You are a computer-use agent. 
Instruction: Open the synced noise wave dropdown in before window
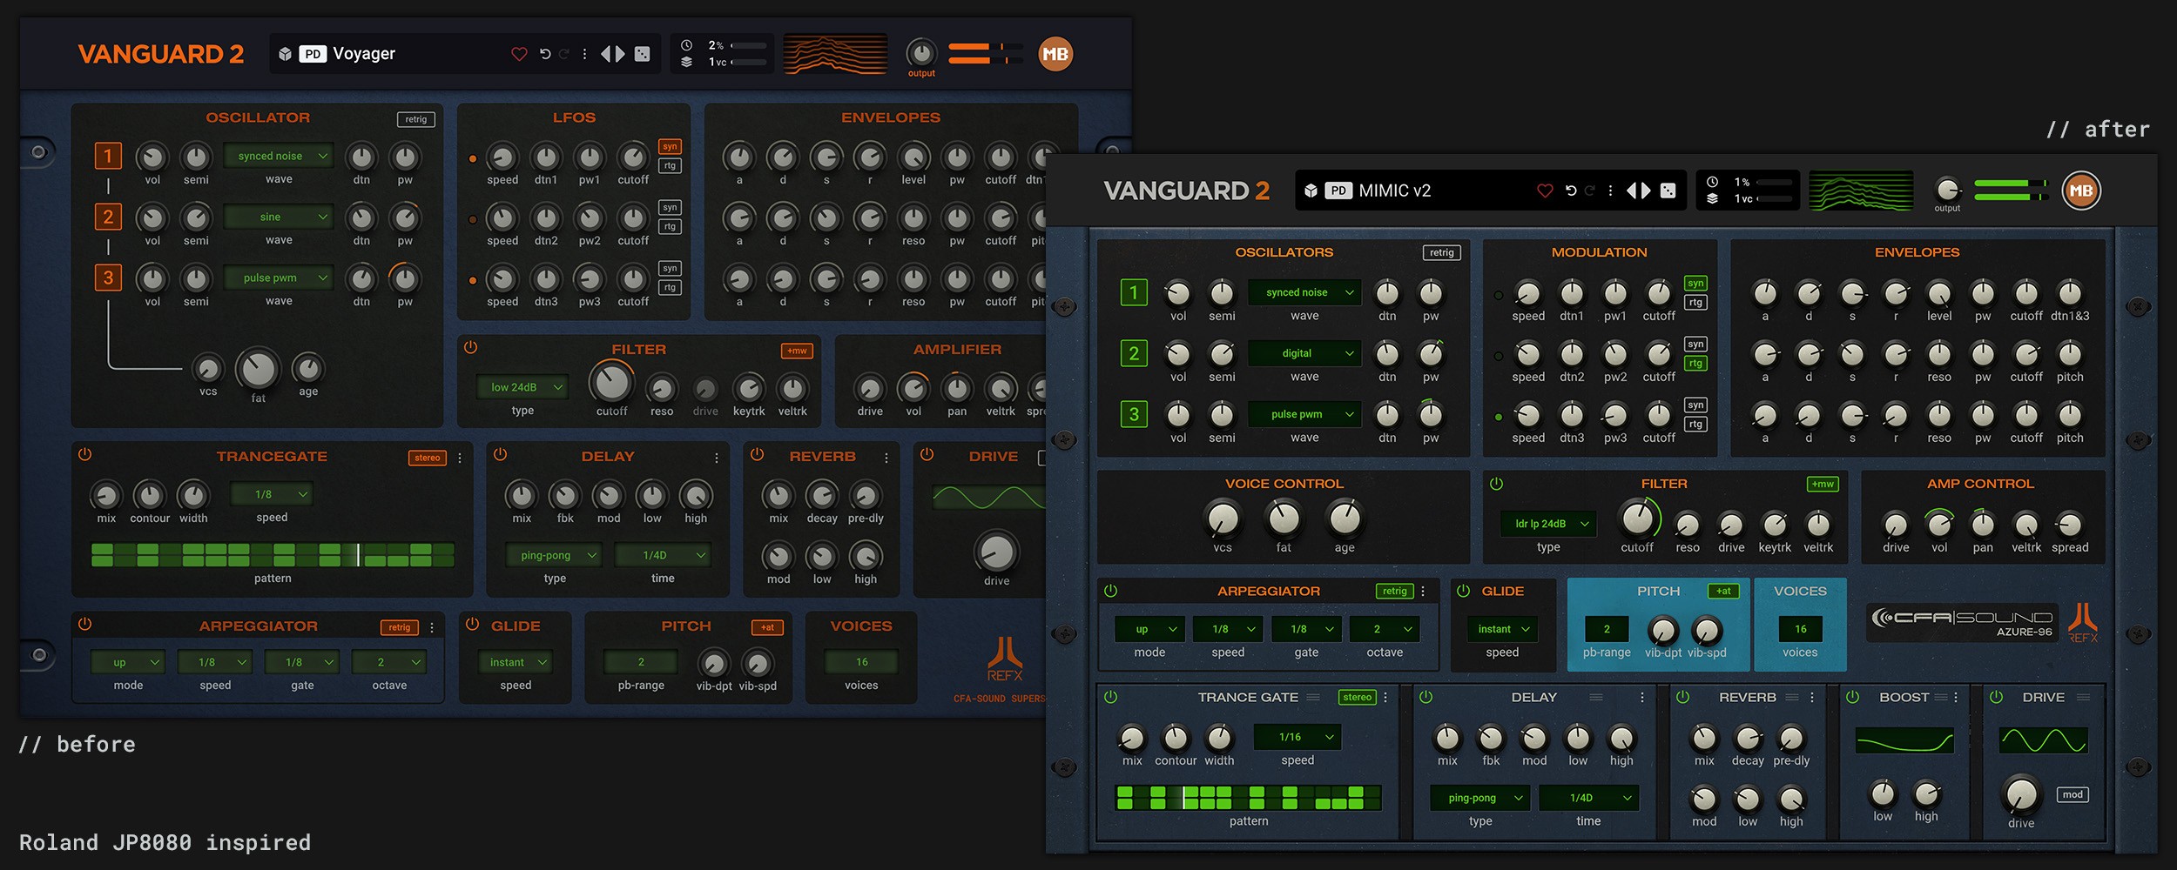(279, 156)
